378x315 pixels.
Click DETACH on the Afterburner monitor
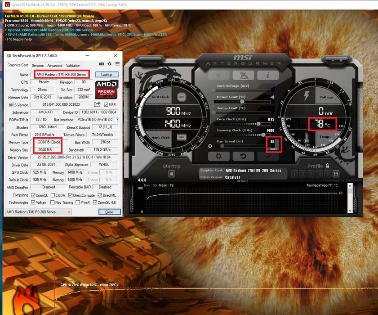point(242,181)
